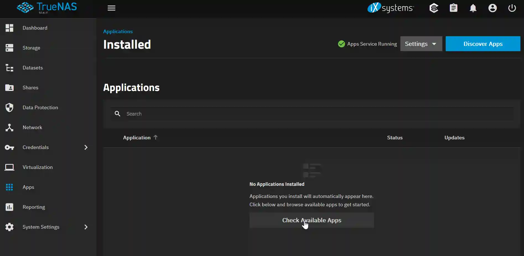Open Datasets from the sidebar
The width and height of the screenshot is (524, 256).
pos(10,68)
